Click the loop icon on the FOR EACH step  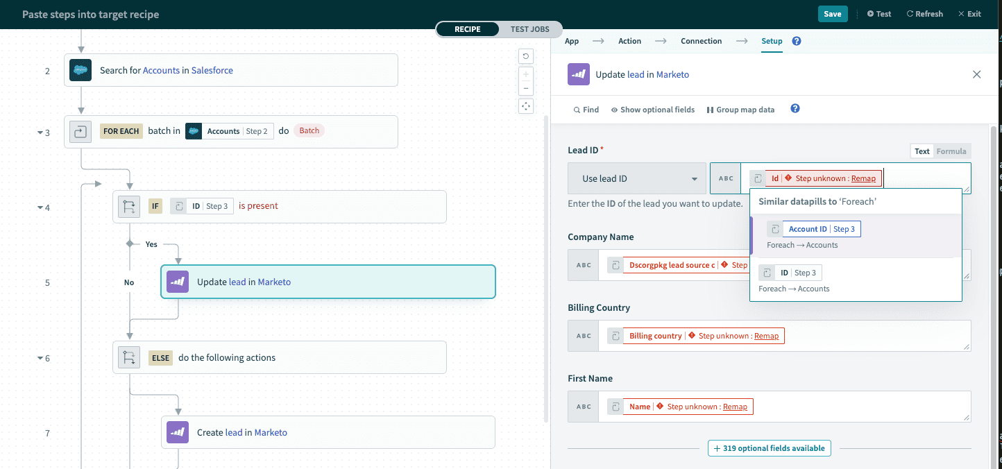80,130
